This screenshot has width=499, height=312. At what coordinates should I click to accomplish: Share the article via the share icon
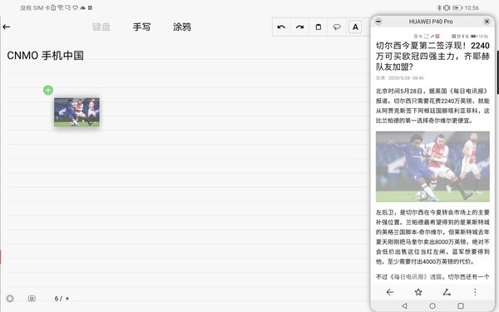[x=447, y=292]
